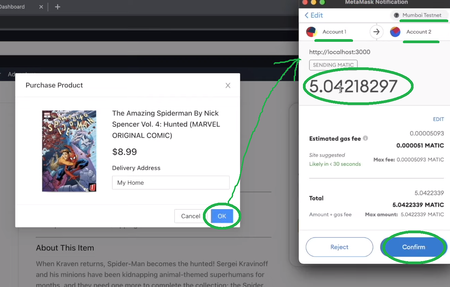Image resolution: width=450 pixels, height=287 pixels.
Task: Close the Dashboard browser tab
Action: pos(41,7)
